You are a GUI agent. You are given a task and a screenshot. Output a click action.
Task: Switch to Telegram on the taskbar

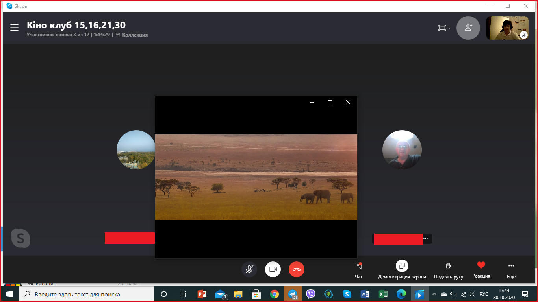[293, 294]
